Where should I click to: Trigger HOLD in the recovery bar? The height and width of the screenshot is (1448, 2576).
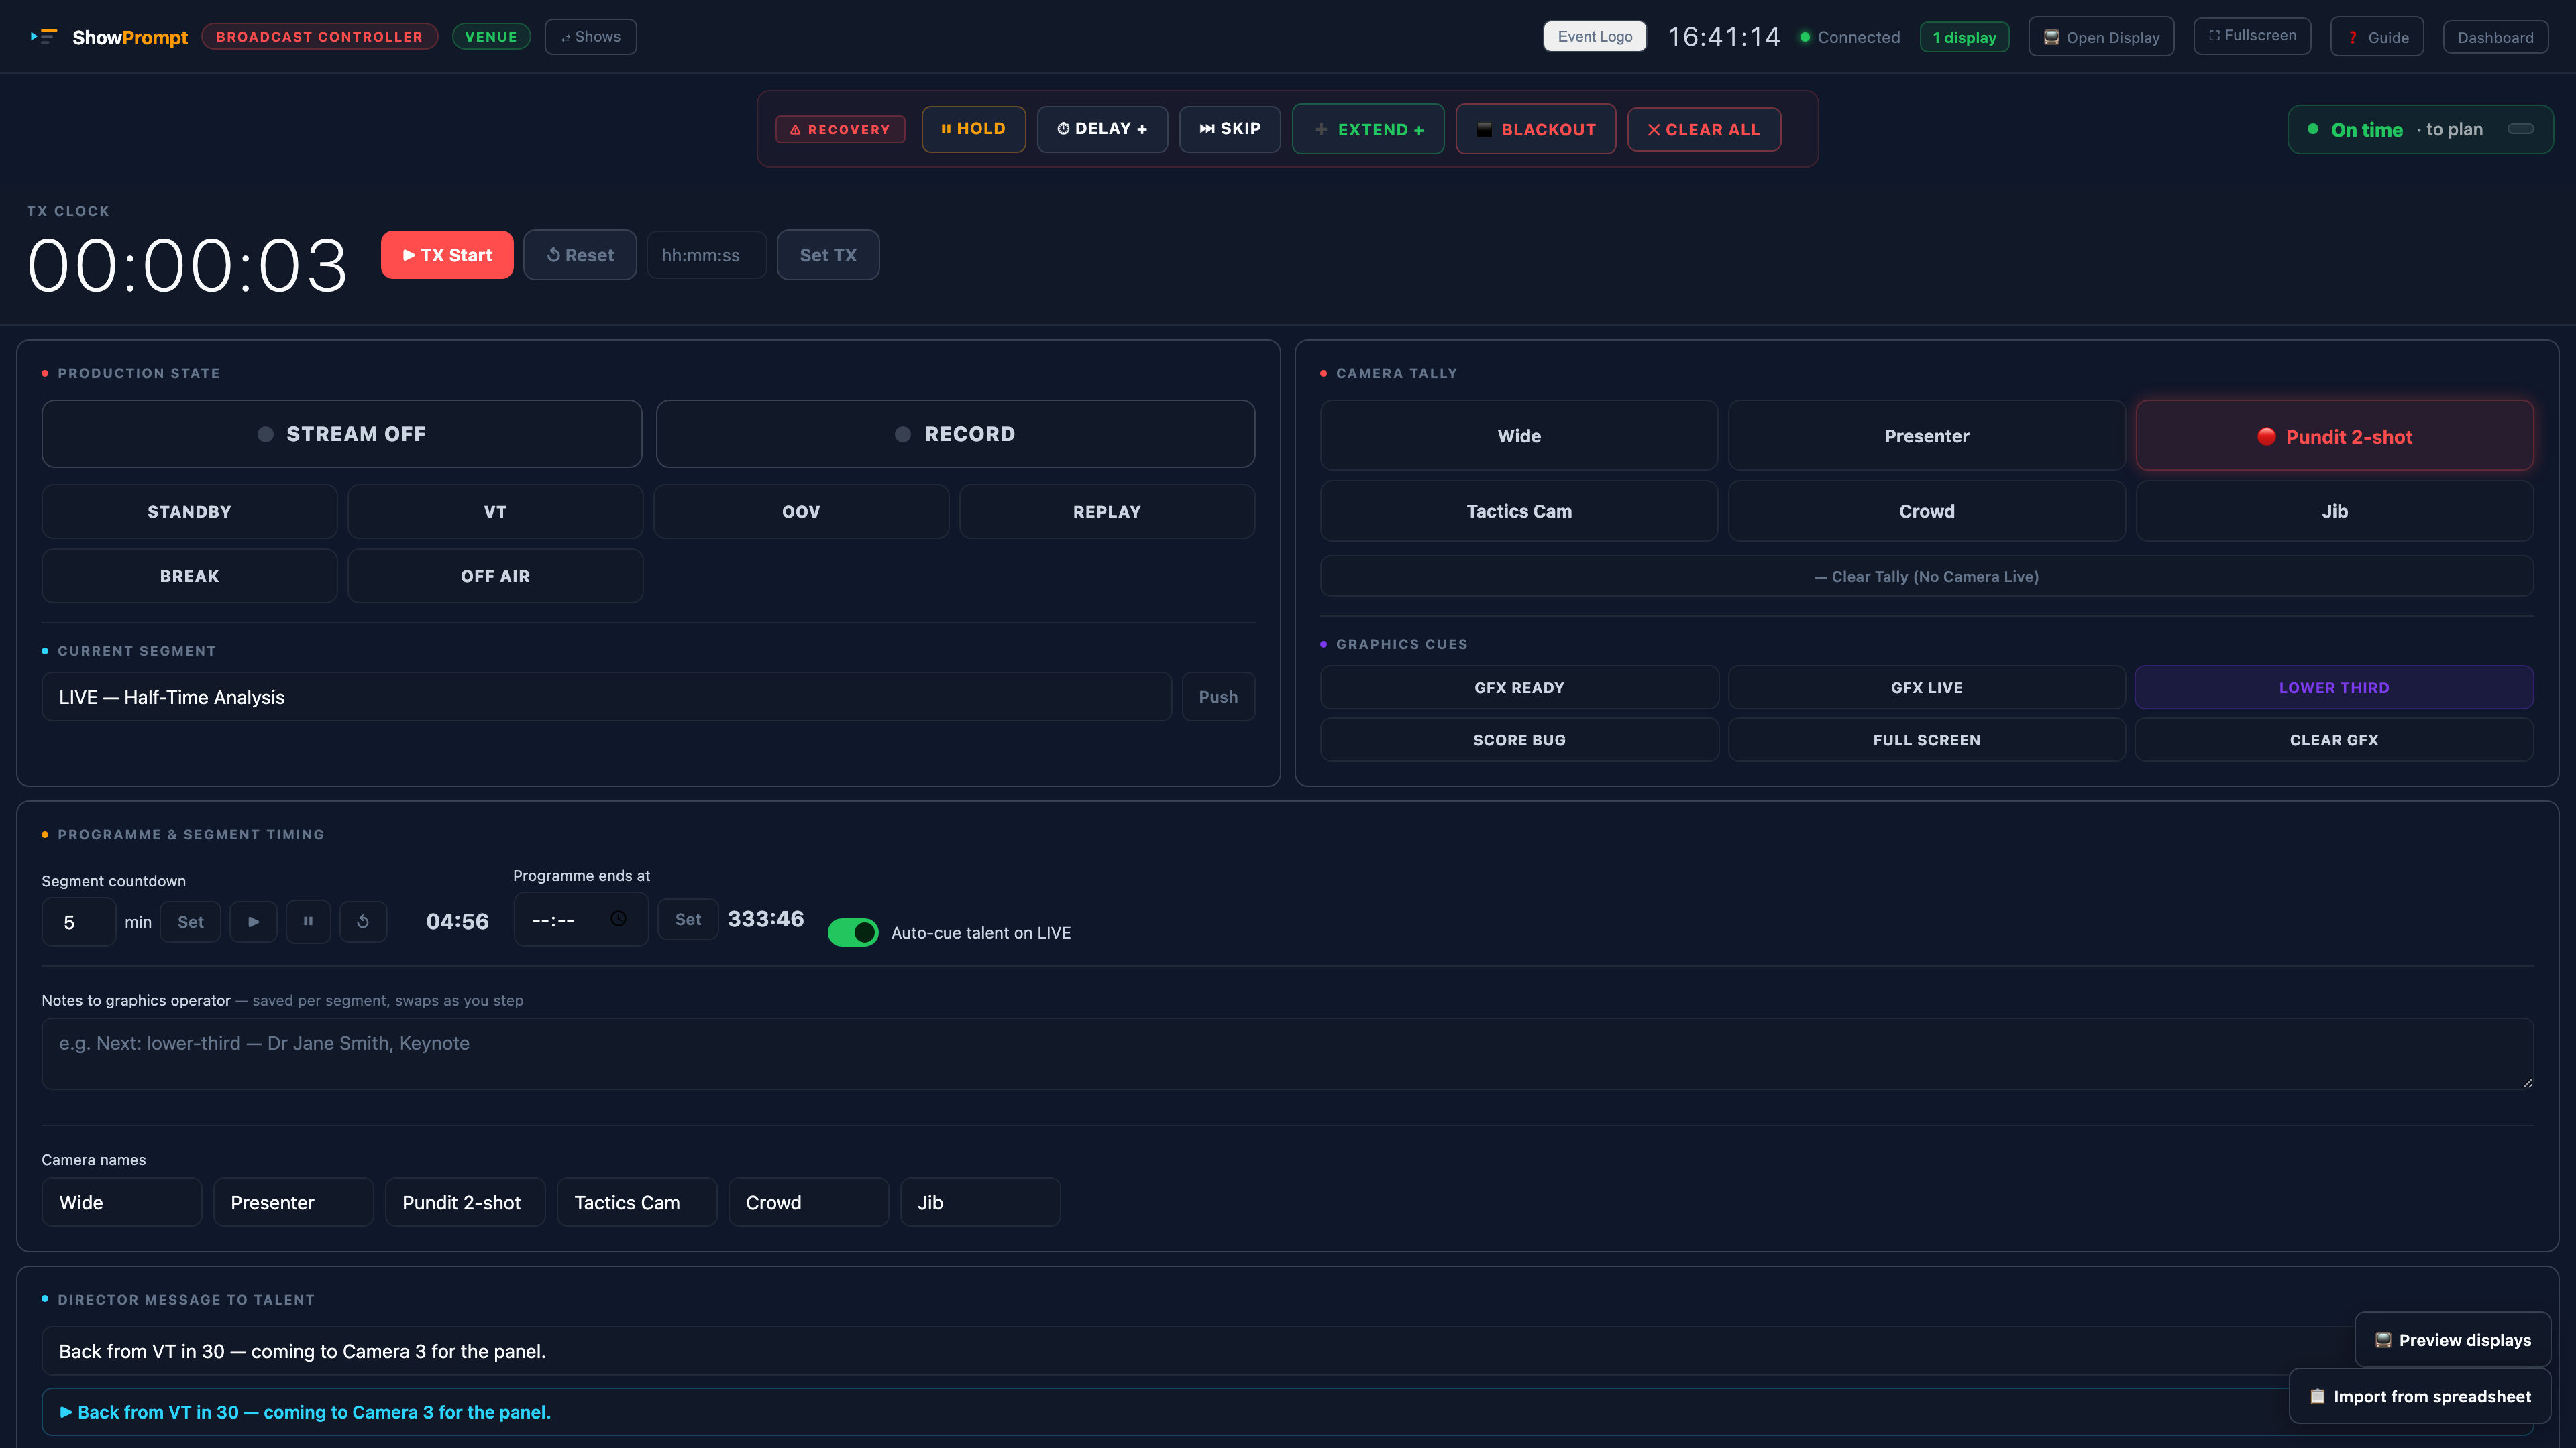tap(973, 129)
